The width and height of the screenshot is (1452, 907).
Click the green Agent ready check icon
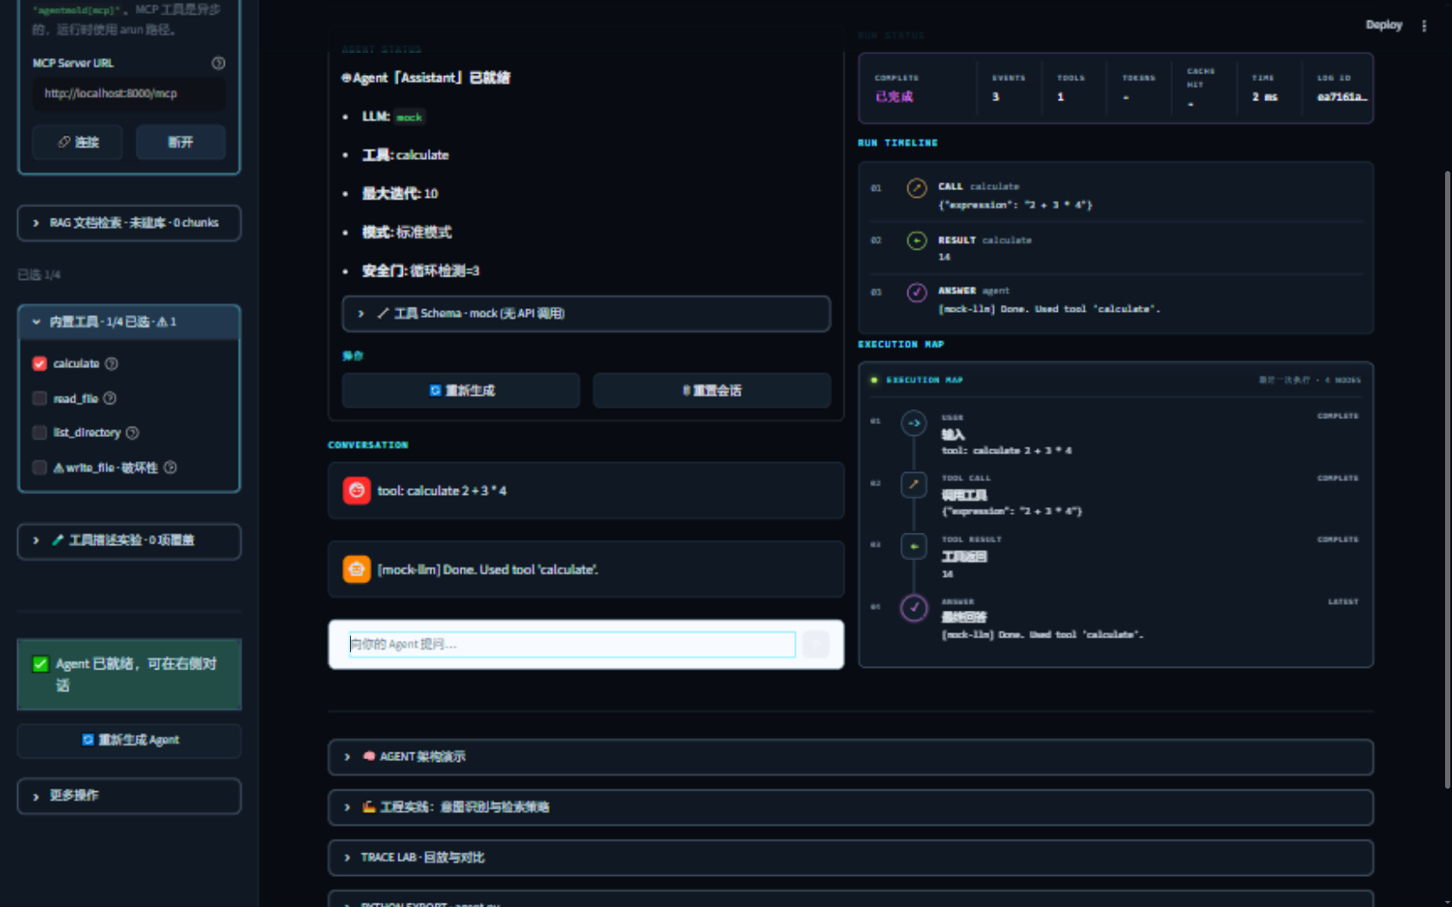point(41,663)
